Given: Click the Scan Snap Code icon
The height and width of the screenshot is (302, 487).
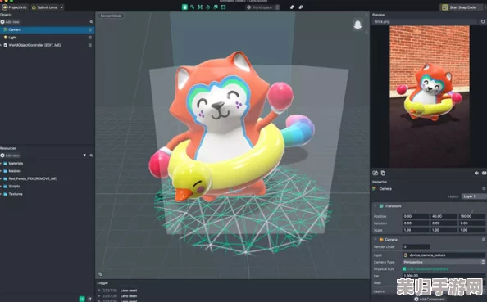Looking at the screenshot, I should pos(444,7).
